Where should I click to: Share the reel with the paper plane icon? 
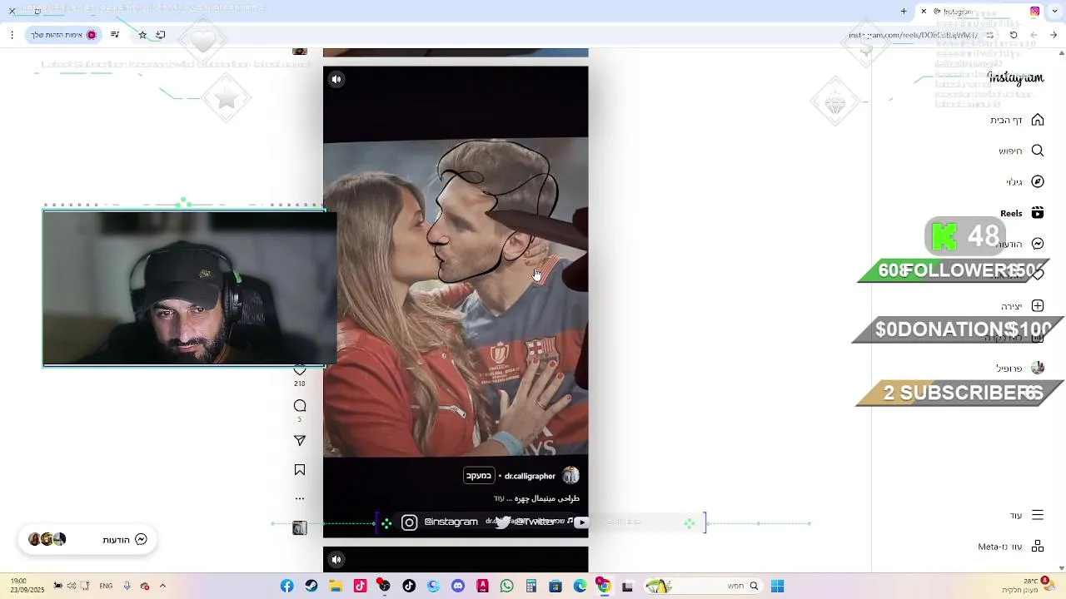300,441
